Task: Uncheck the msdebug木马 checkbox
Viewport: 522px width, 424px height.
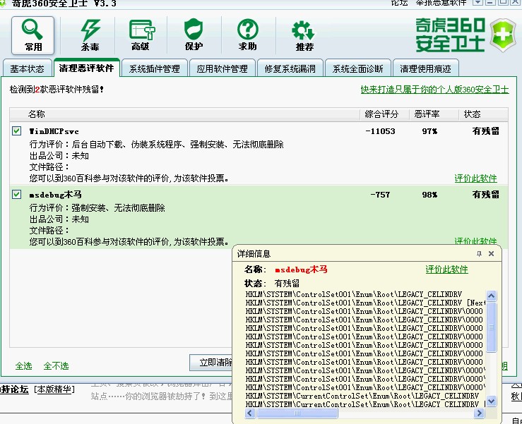Action: pos(16,195)
